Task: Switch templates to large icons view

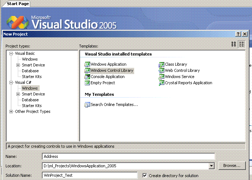Action: coord(234,44)
